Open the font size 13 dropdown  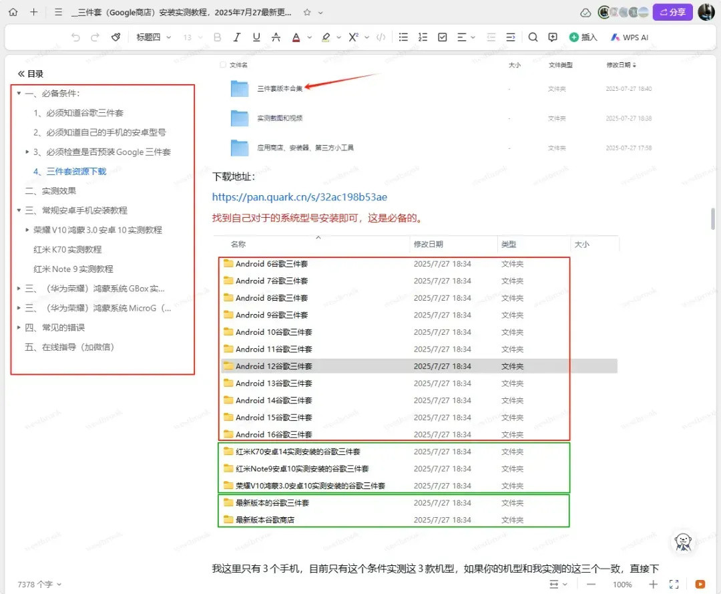193,37
